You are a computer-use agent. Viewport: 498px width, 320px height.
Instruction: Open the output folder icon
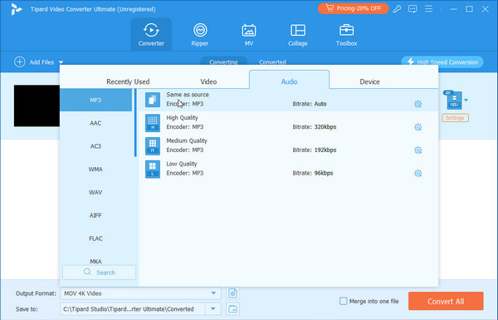232,309
